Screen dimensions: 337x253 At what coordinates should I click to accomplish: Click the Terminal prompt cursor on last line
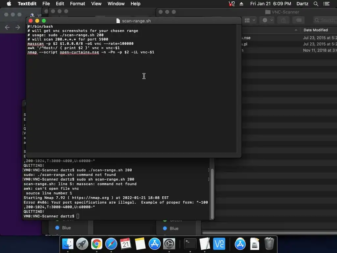coord(78,216)
